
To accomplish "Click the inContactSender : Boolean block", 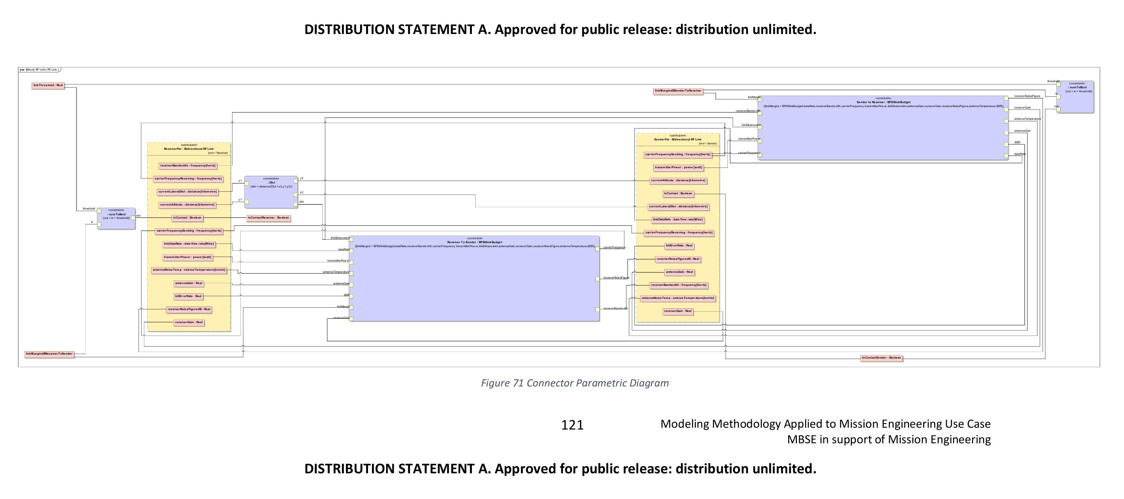I will click(x=882, y=358).
